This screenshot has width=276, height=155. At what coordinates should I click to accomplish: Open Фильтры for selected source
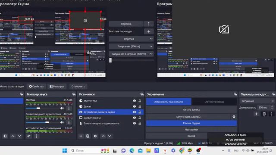(57, 87)
